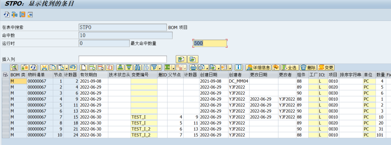Click the Undo arrow icon
391x145 pixels.
72,67
